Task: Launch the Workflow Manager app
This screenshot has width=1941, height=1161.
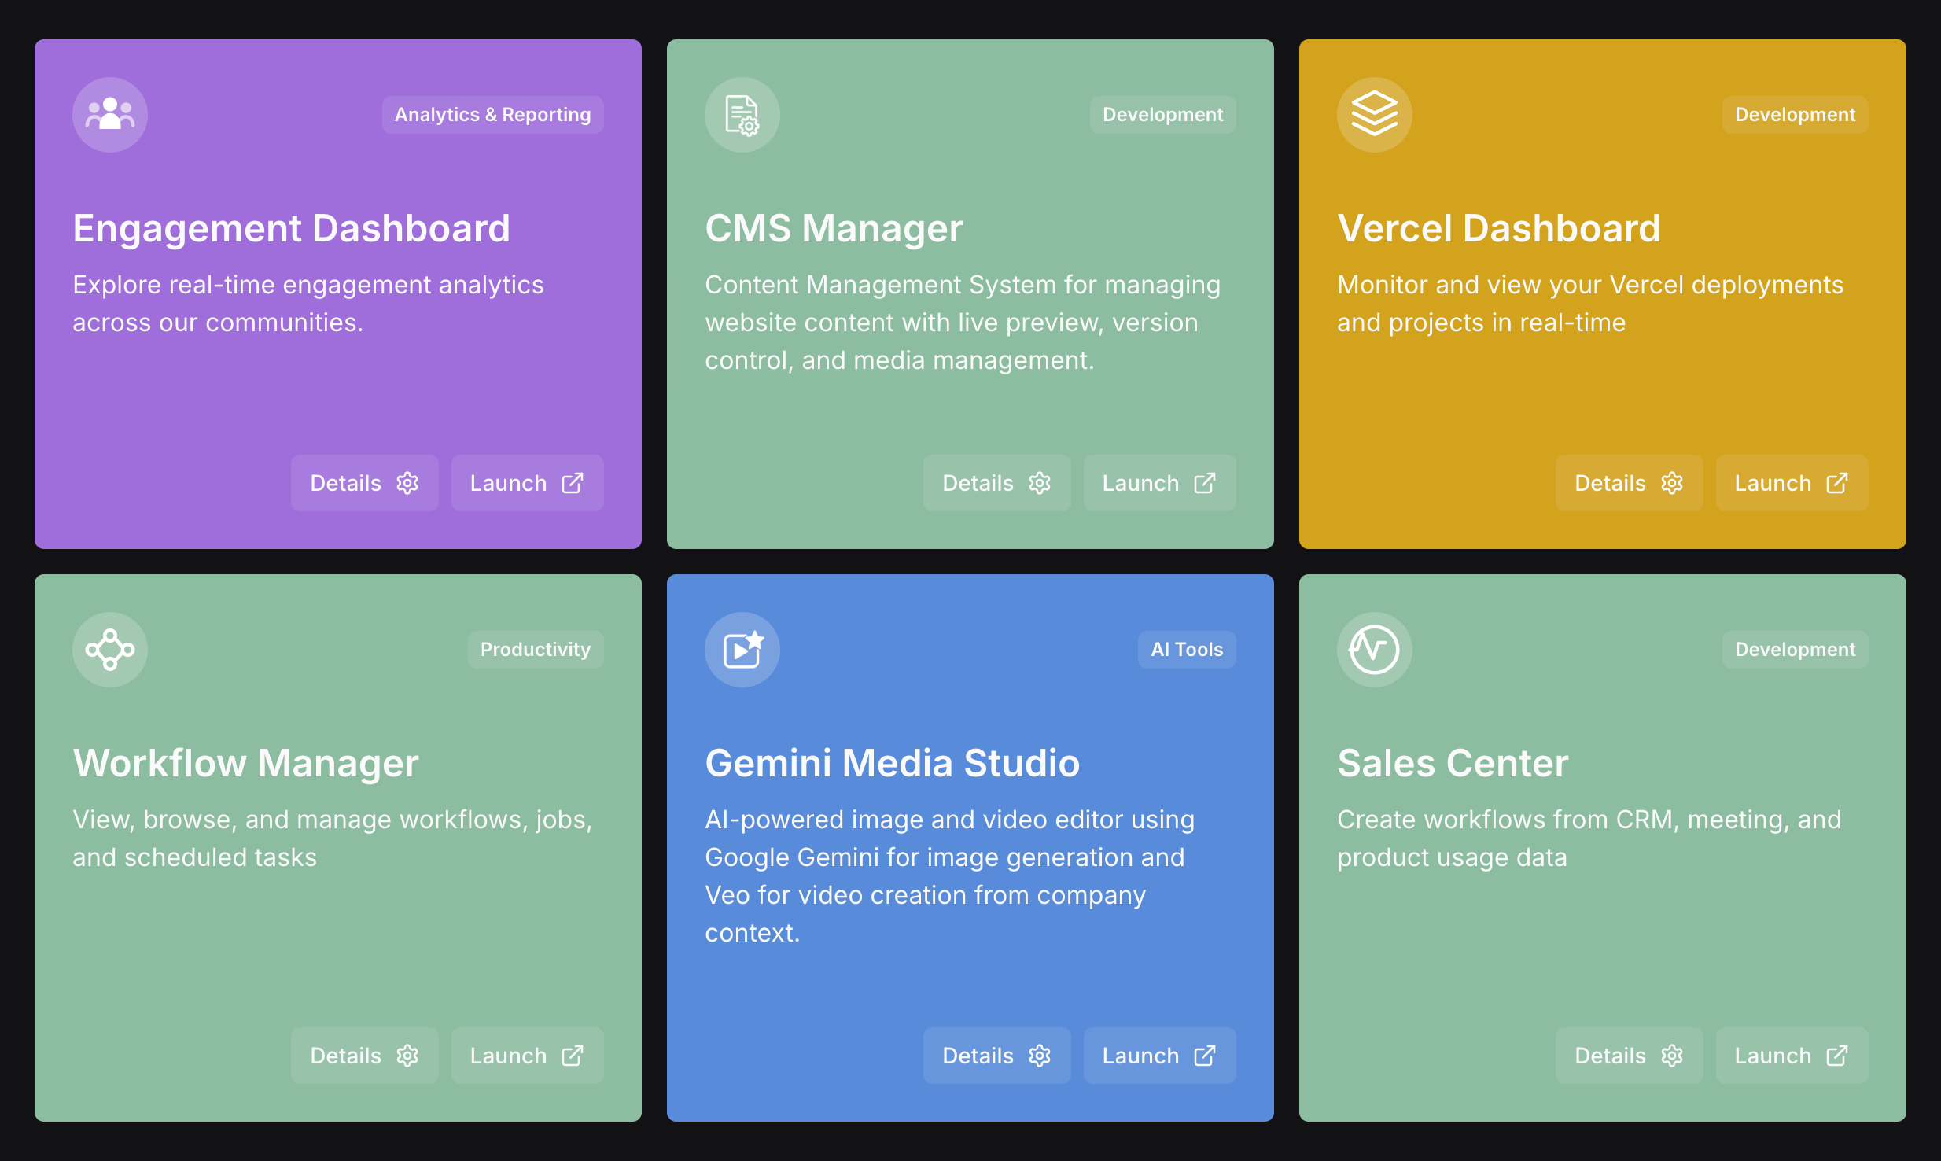Action: 527,1056
